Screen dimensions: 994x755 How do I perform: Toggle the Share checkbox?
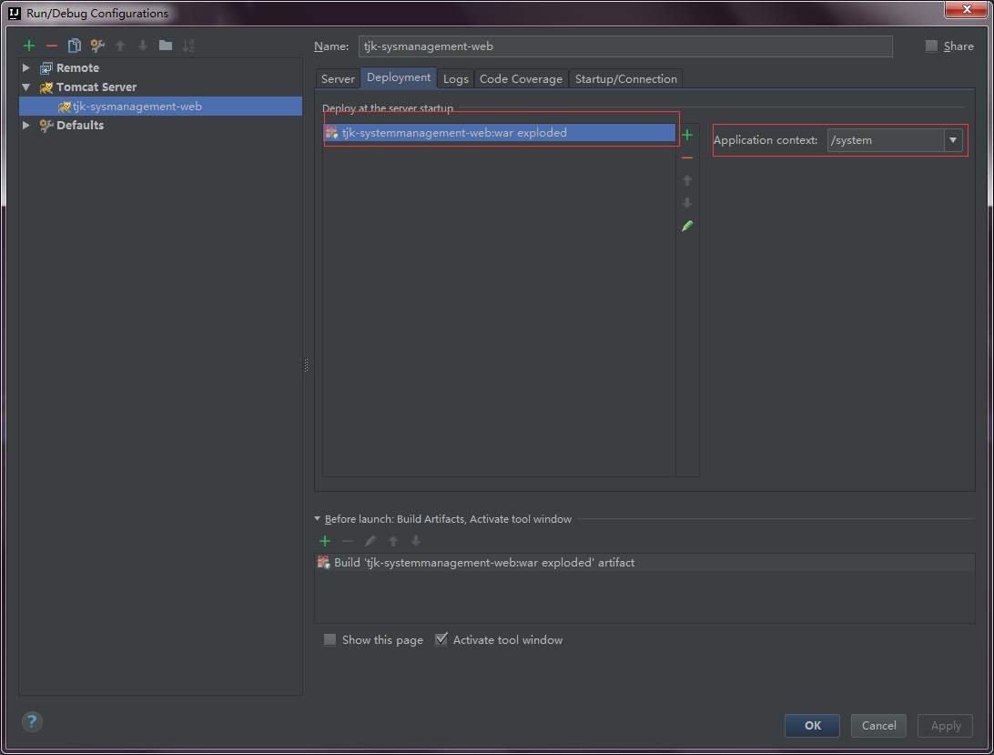[x=931, y=46]
